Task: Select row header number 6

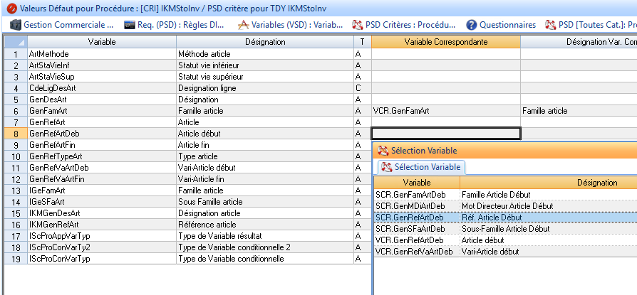Action: 14,111
